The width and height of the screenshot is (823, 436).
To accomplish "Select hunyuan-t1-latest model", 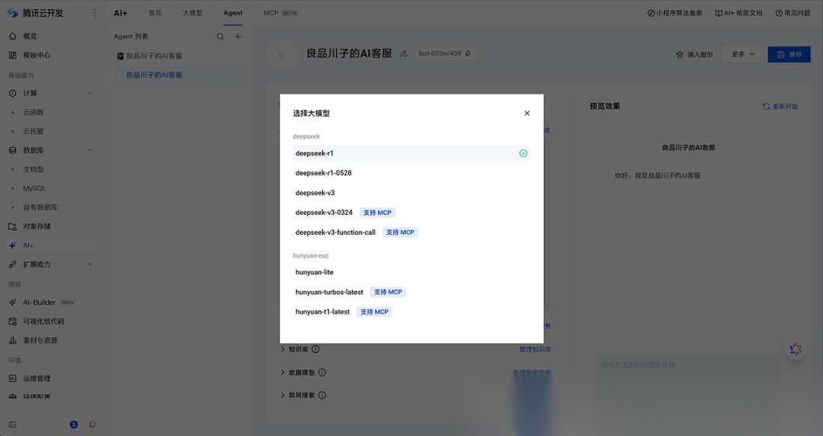I will click(x=411, y=312).
